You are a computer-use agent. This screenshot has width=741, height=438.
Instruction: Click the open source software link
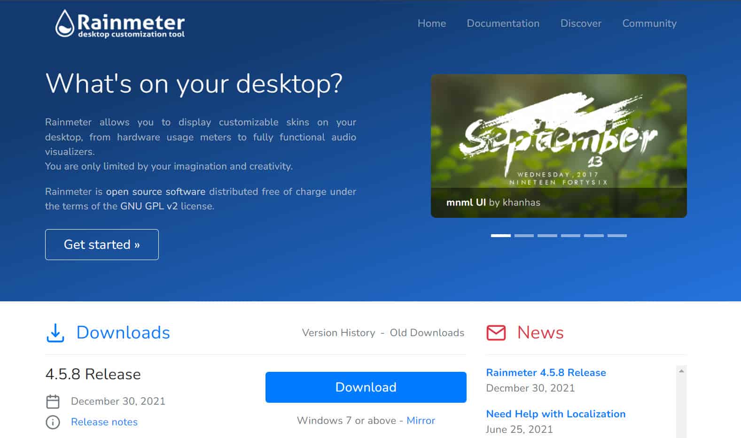coord(156,192)
